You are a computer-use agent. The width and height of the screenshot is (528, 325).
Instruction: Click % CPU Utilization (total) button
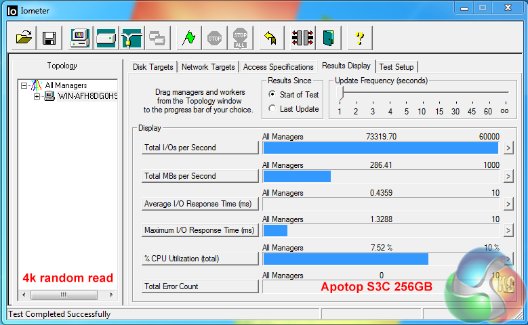200,259
